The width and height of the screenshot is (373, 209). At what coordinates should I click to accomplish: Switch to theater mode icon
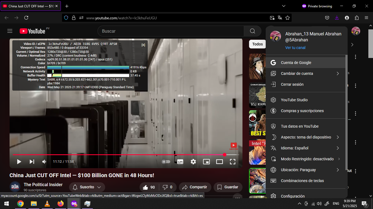tap(220, 162)
